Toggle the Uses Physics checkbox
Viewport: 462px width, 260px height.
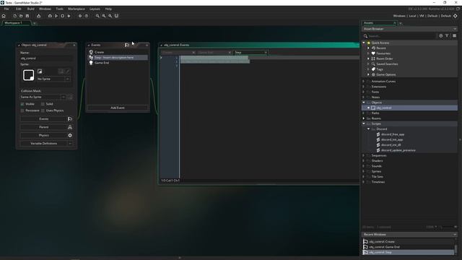point(43,110)
